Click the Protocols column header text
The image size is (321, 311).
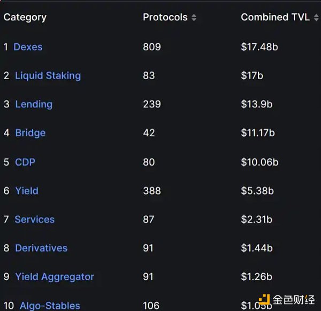(165, 17)
